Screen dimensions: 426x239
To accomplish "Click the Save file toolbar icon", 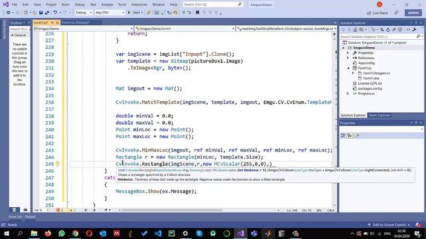I will [41, 13].
